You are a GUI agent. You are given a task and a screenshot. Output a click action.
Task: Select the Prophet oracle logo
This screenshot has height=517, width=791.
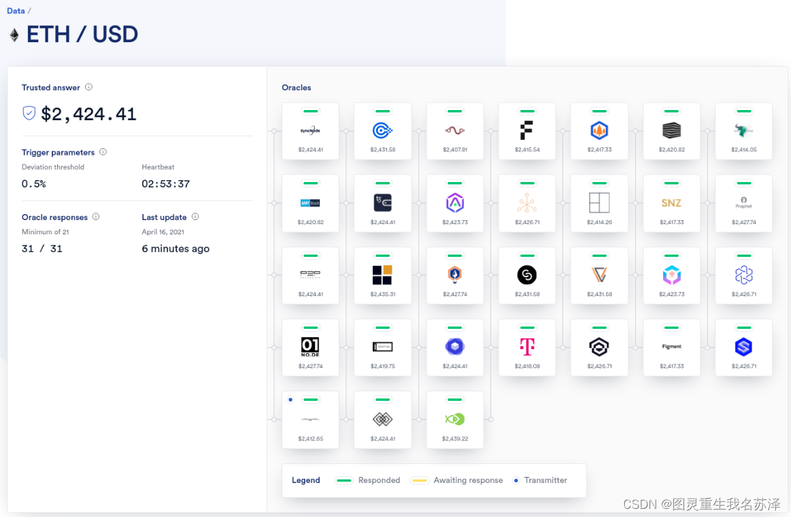(x=743, y=202)
